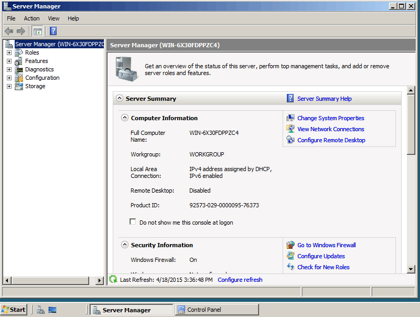Click the Server Manager root node icon
The width and height of the screenshot is (420, 317).
tap(9, 44)
